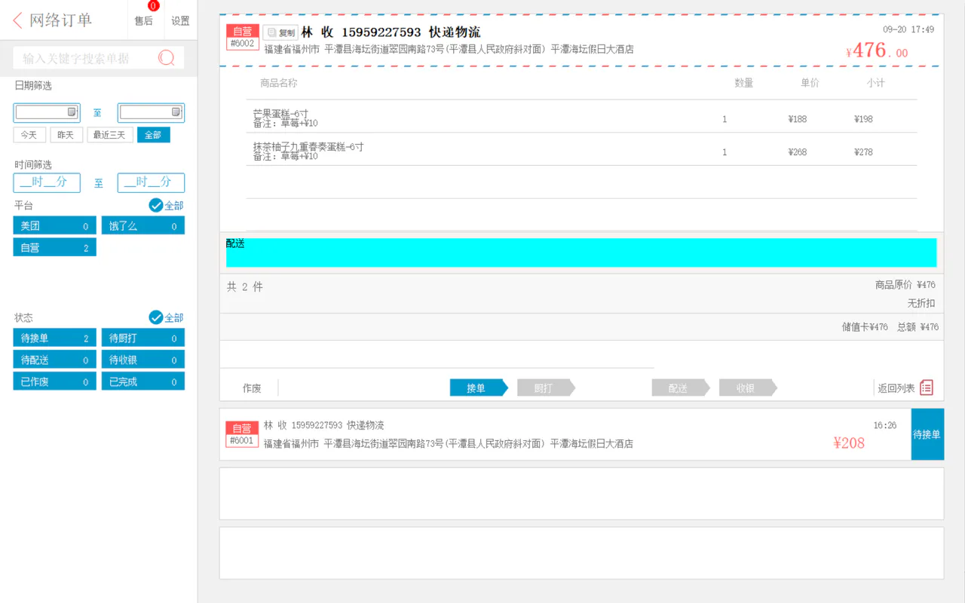Screen dimensions: 965x603
Task: Filter by 美团 platform
Action: tap(54, 225)
